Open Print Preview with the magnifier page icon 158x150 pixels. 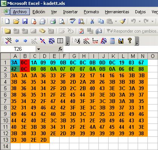62,21
